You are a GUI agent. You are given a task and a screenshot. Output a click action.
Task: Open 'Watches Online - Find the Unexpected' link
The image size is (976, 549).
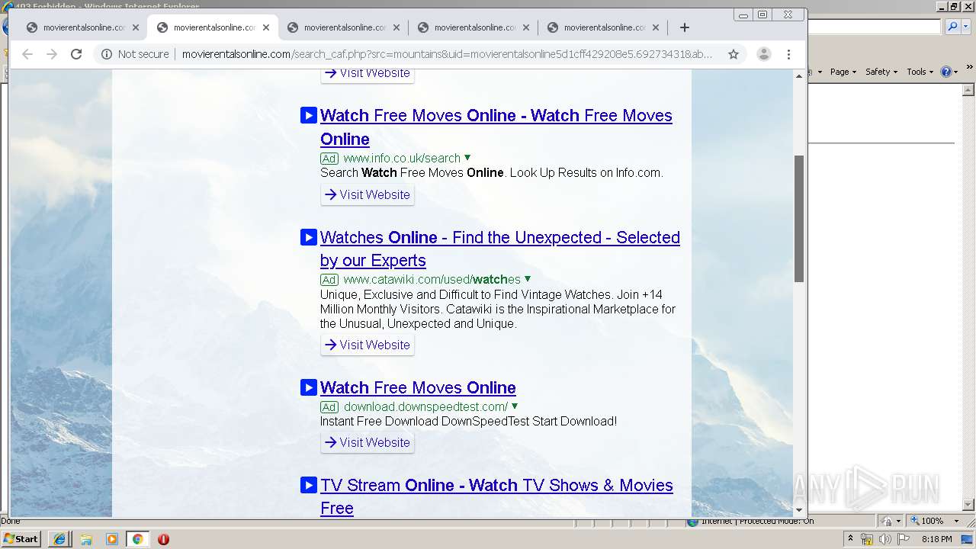(500, 249)
